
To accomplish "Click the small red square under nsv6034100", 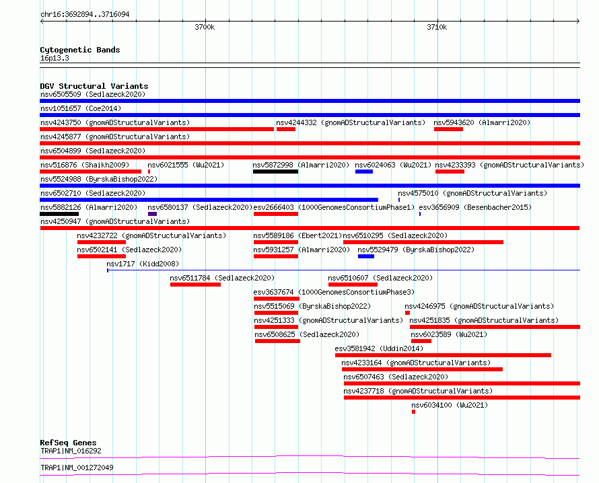I will pos(413,412).
